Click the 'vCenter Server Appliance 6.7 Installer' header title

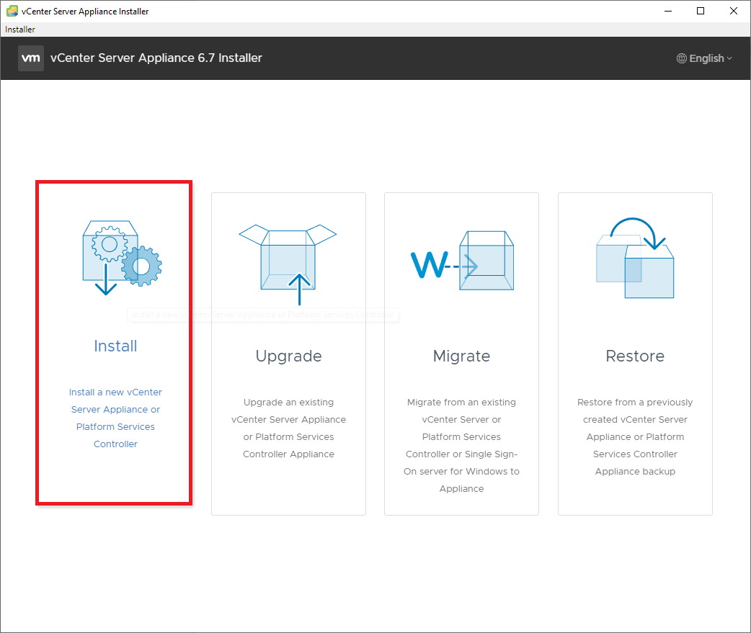(x=156, y=58)
